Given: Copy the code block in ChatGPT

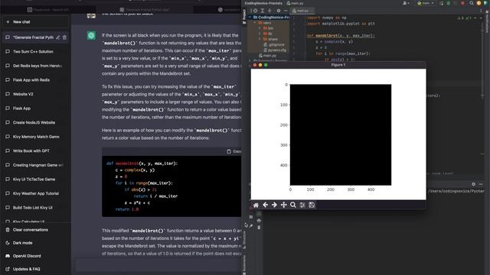Looking at the screenshot, I should tap(234, 151).
